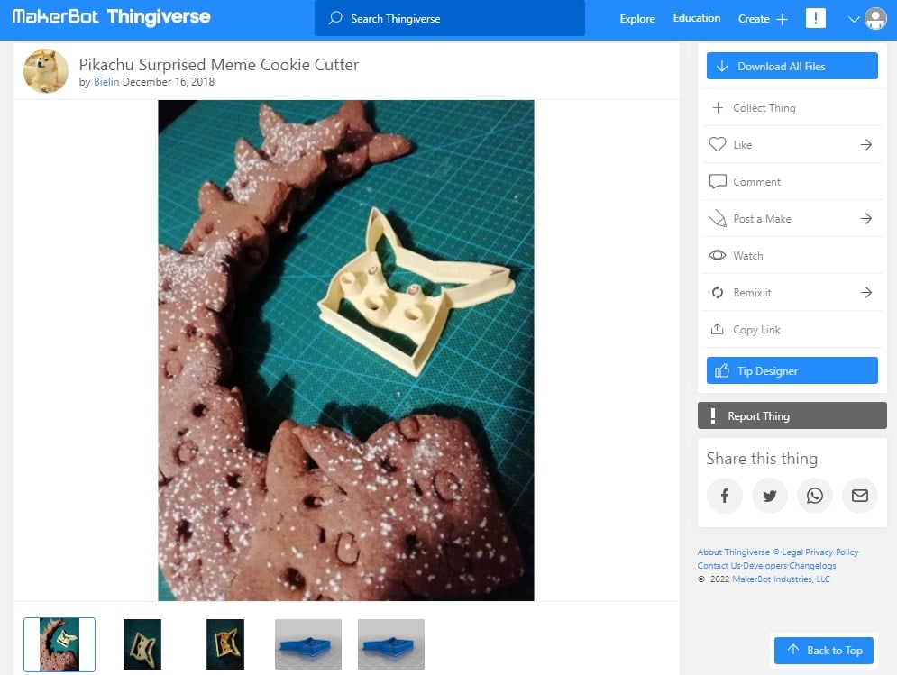Collect Thing with the plus option
Image resolution: width=897 pixels, height=675 pixels.
tap(792, 107)
